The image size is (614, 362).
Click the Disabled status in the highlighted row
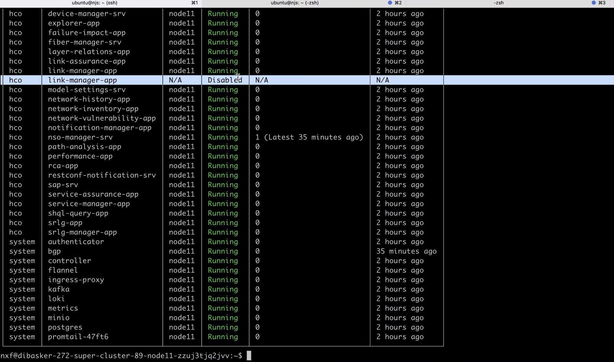pos(225,80)
